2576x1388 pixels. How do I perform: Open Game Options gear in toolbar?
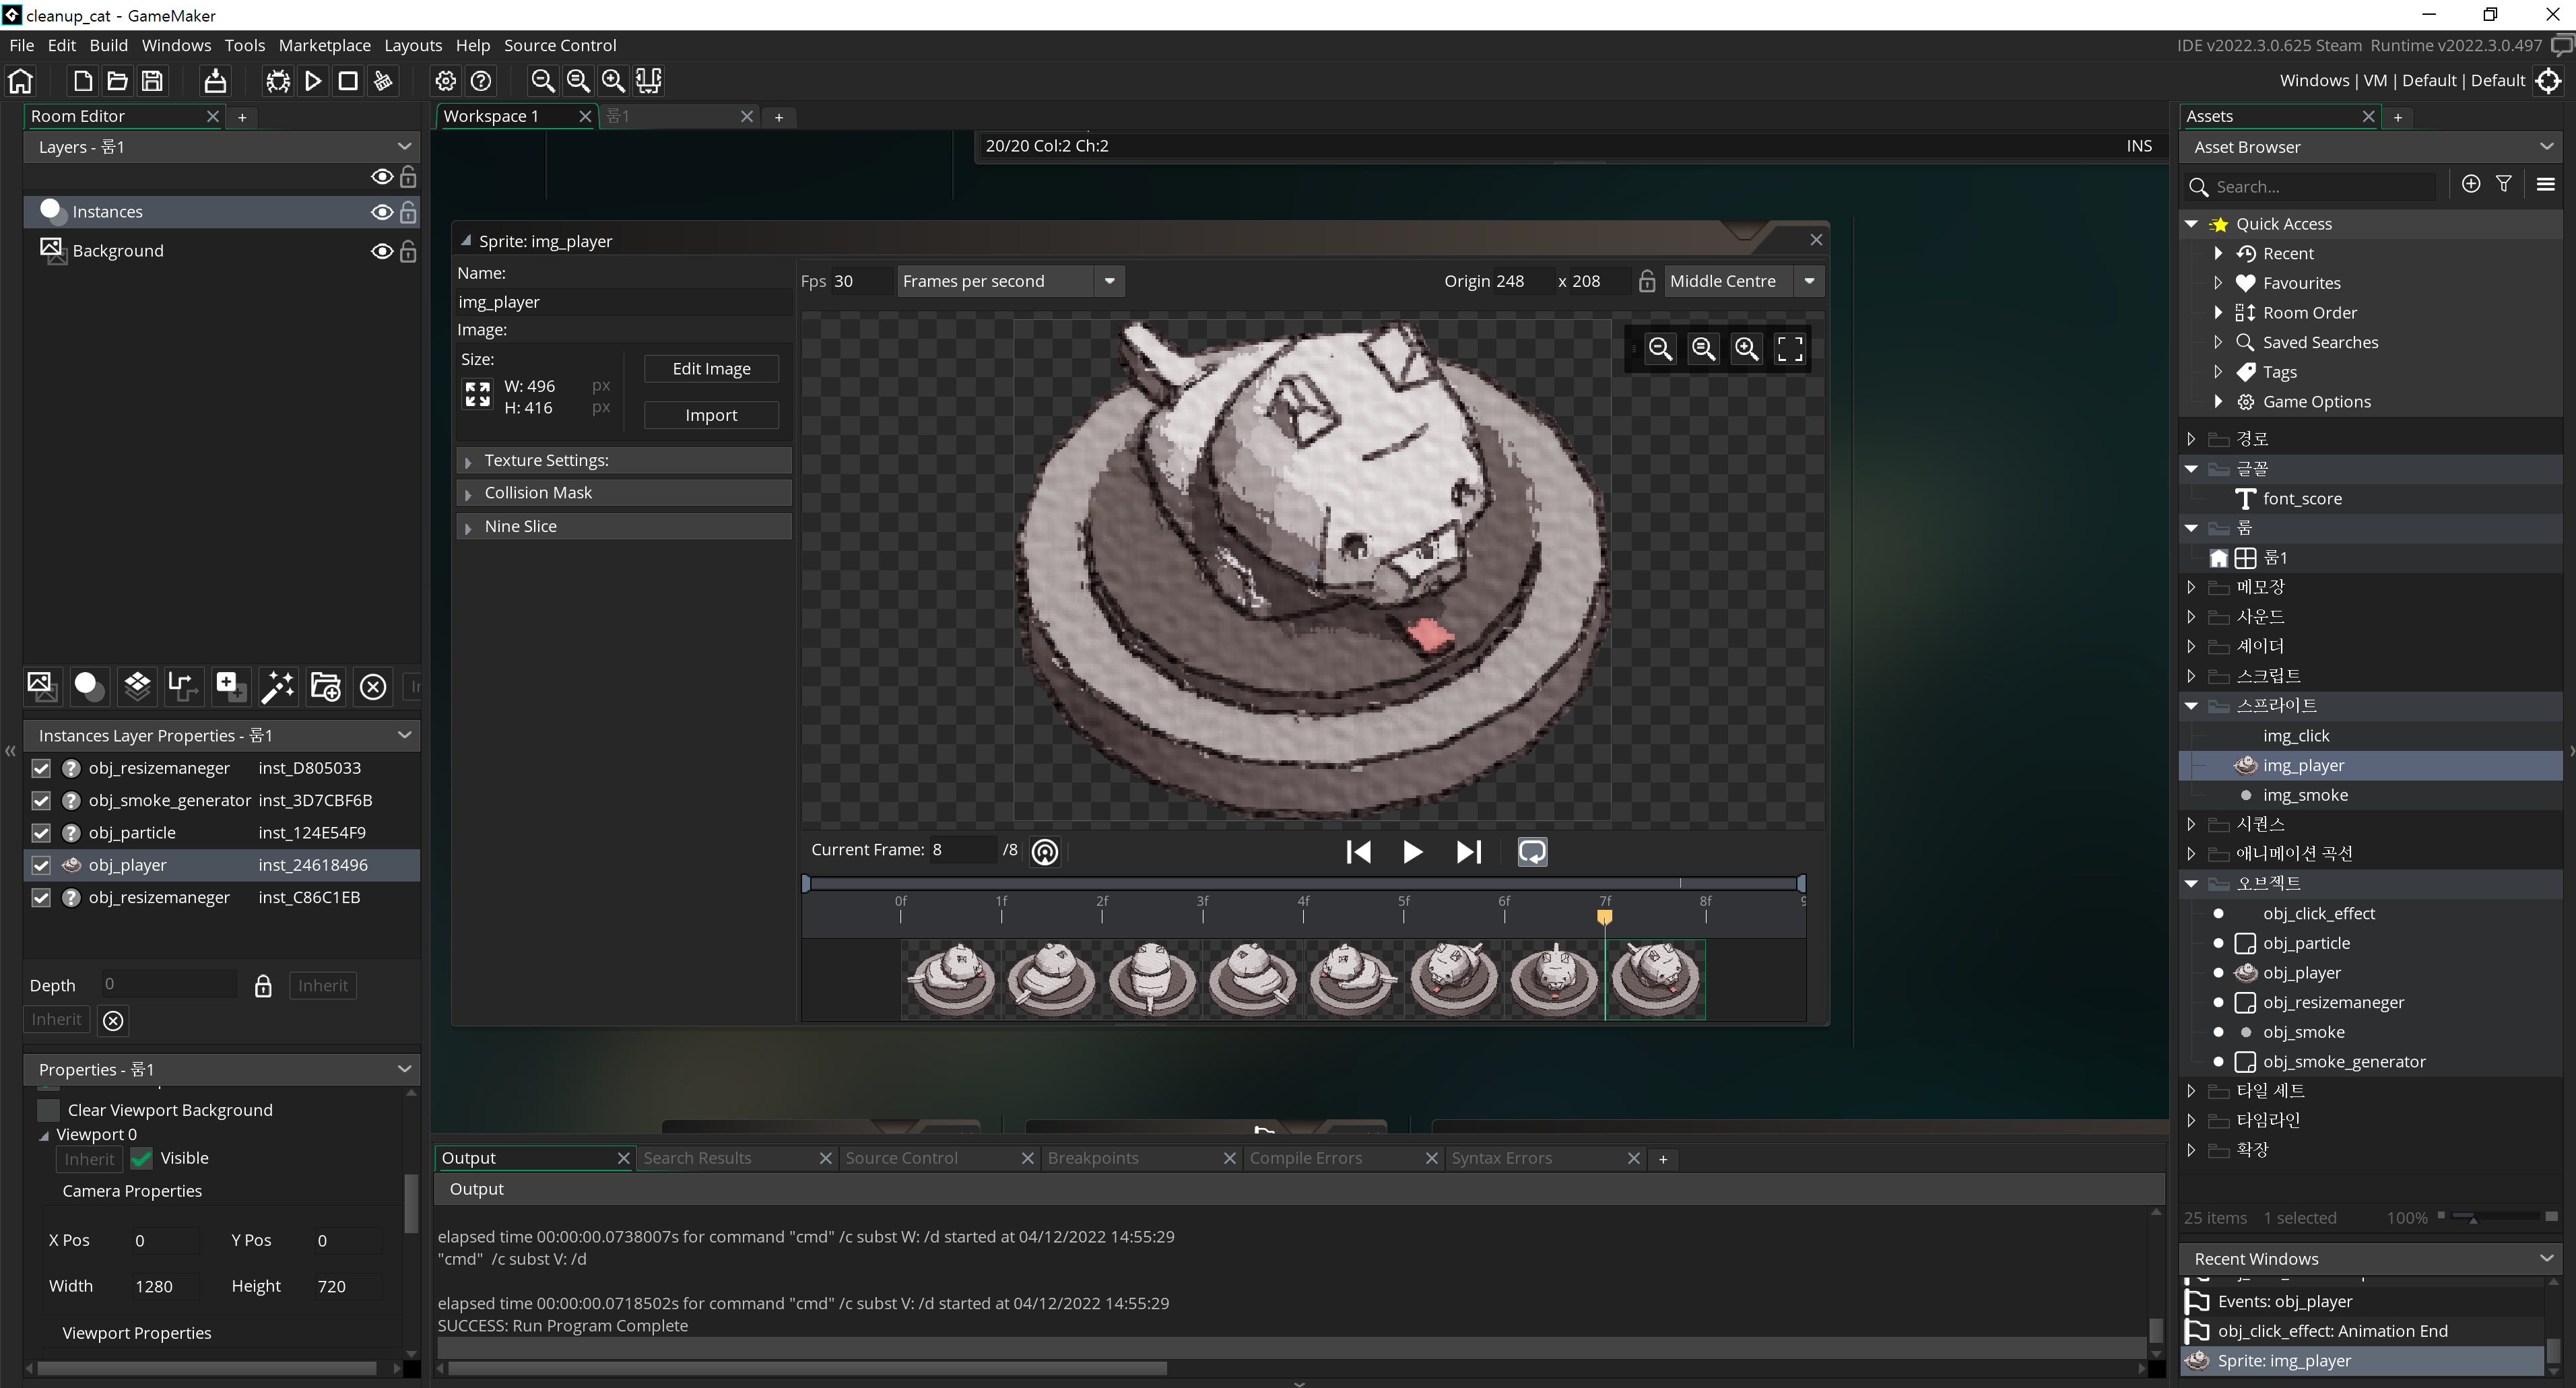[446, 81]
